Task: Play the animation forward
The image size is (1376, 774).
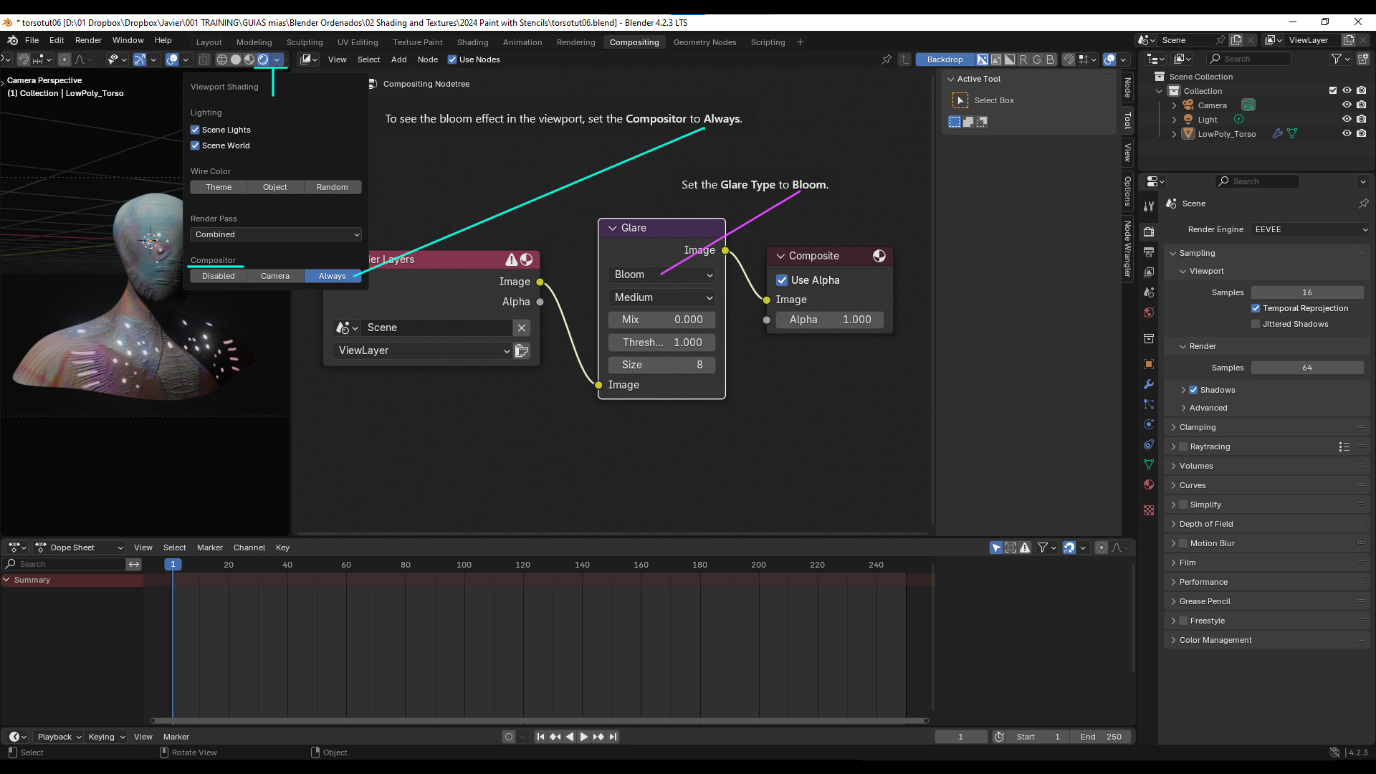Action: pyautogui.click(x=584, y=737)
